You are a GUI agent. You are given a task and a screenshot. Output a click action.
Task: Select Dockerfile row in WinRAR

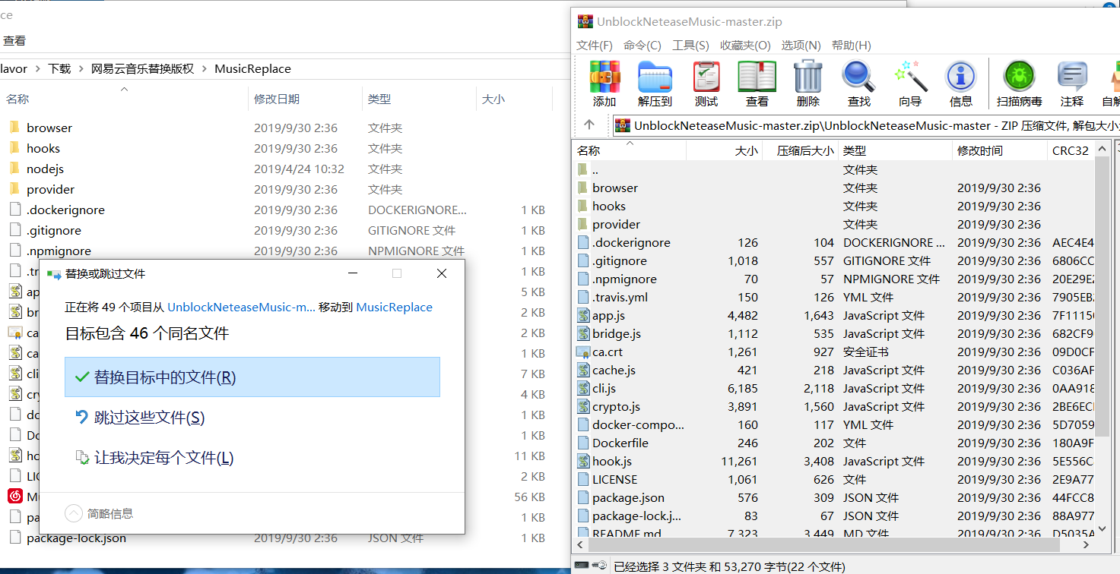[835, 443]
